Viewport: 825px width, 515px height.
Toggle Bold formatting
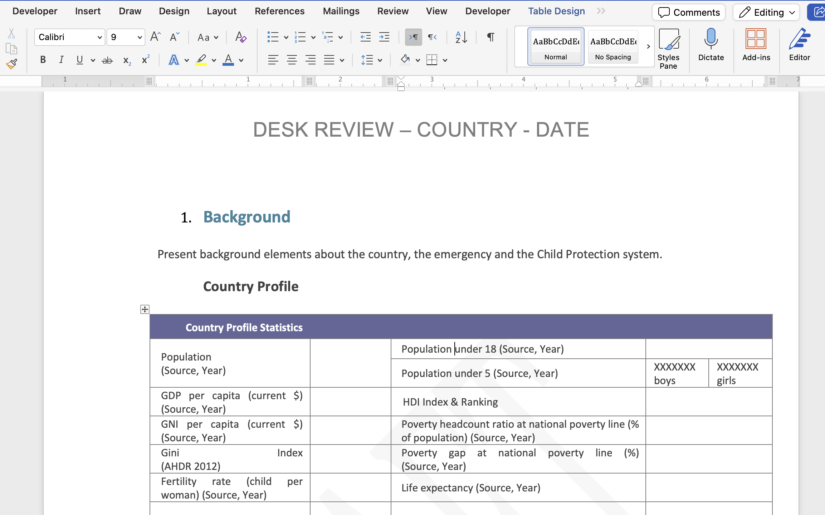click(43, 60)
